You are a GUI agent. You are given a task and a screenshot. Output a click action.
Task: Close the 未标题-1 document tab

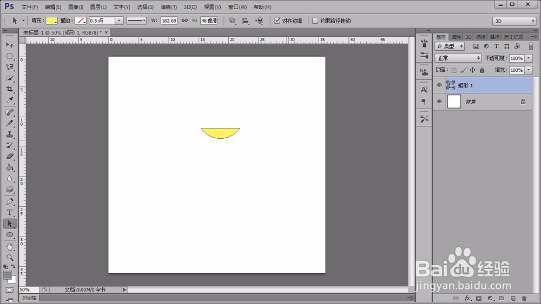(x=106, y=32)
